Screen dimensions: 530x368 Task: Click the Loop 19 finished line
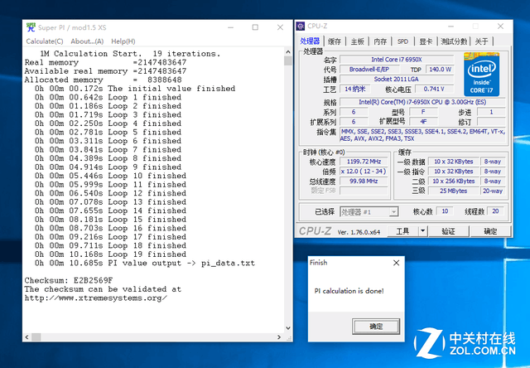pos(110,254)
